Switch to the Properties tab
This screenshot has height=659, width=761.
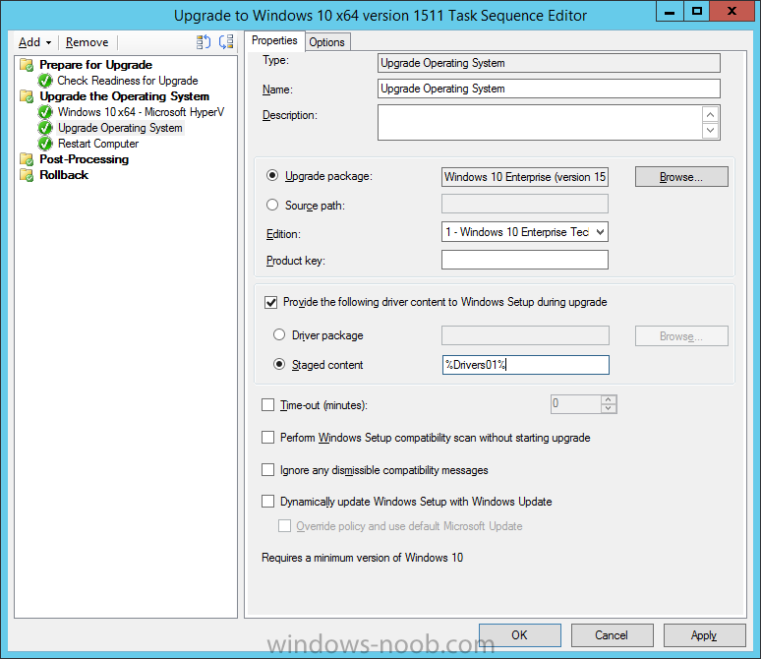tap(274, 40)
